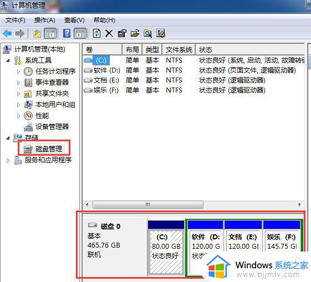Image resolution: width=311 pixels, height=282 pixels.
Task: Open the Properties toolbar icon
Action: pos(122,33)
